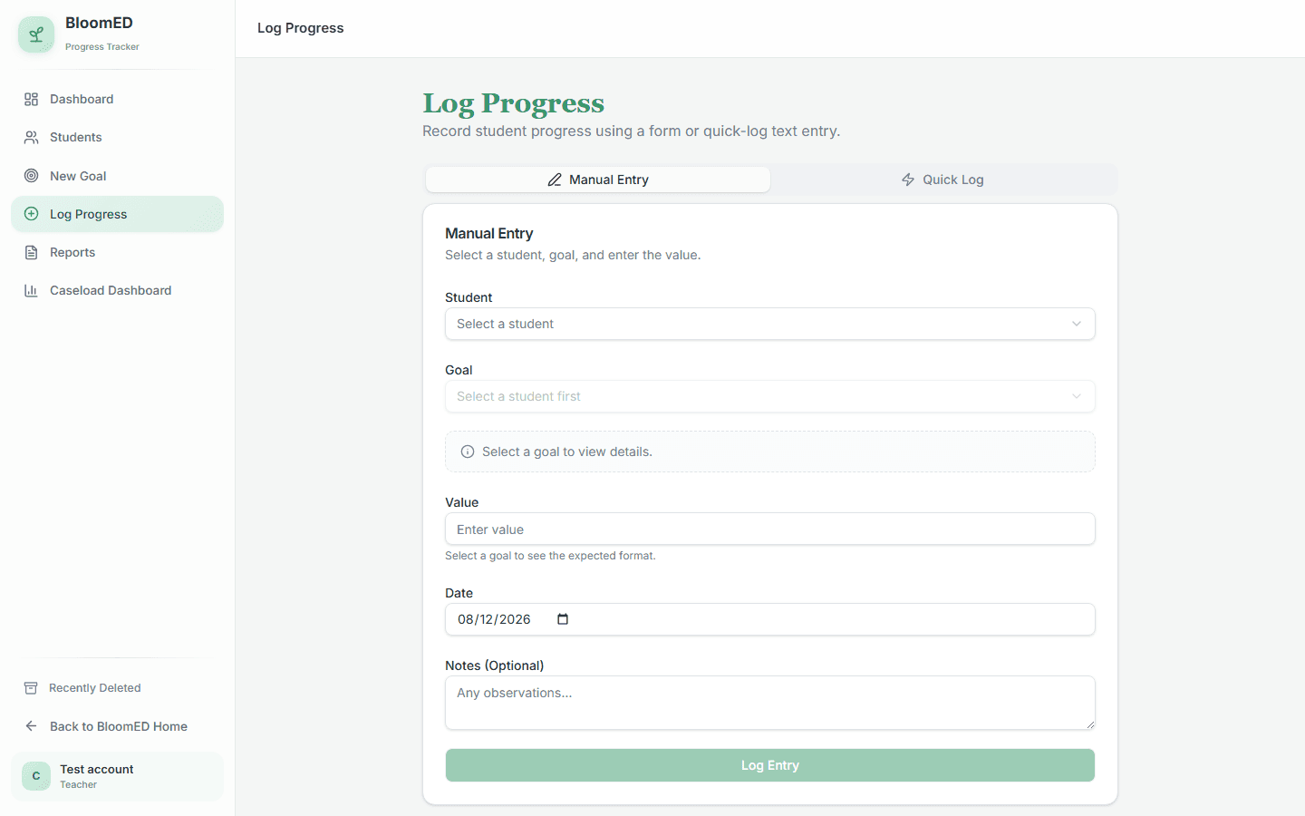
Task: Open the calendar picker icon in Date field
Action: [563, 619]
